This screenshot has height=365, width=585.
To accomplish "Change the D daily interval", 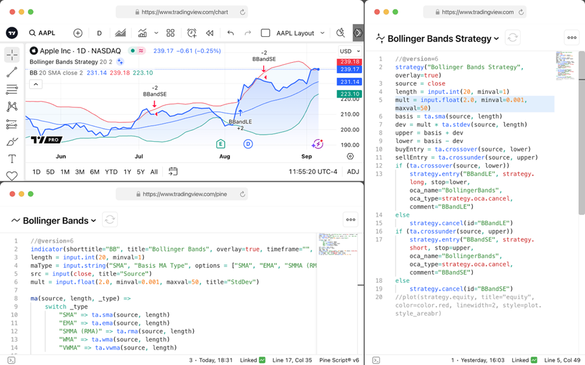I will coord(99,33).
